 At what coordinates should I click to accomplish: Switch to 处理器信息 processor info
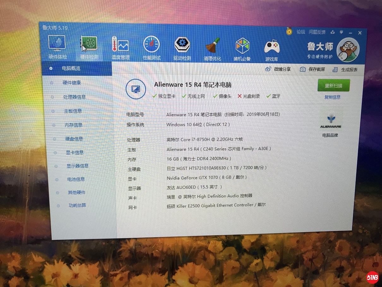(x=74, y=97)
